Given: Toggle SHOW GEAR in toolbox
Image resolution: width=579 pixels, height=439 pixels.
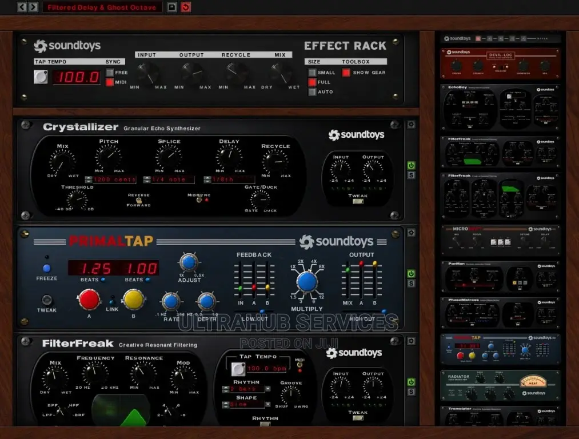Looking at the screenshot, I should (346, 73).
